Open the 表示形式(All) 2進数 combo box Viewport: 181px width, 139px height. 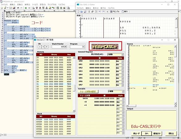pyautogui.click(x=116, y=54)
